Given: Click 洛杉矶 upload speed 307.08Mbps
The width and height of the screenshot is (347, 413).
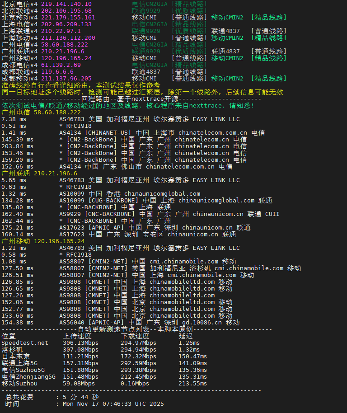Looking at the screenshot, I should pyautogui.click(x=80, y=349).
